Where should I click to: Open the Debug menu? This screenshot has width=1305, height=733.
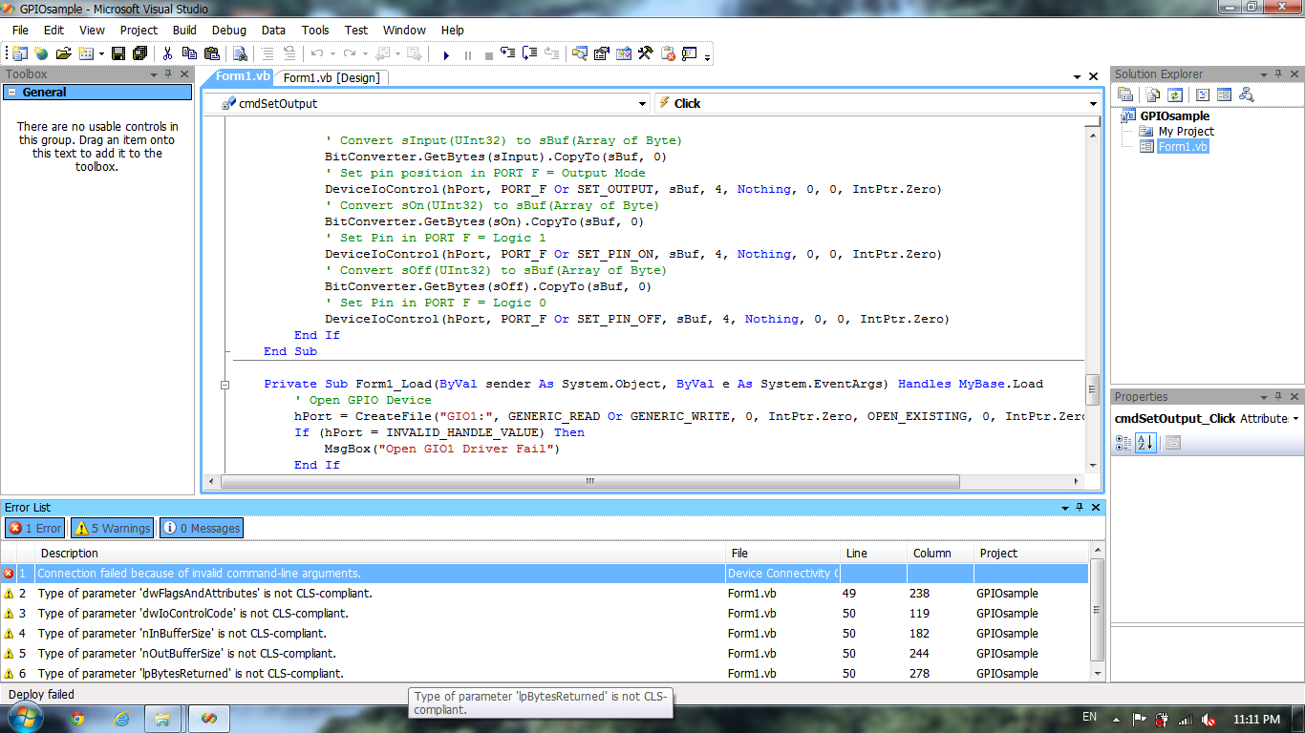pos(228,31)
